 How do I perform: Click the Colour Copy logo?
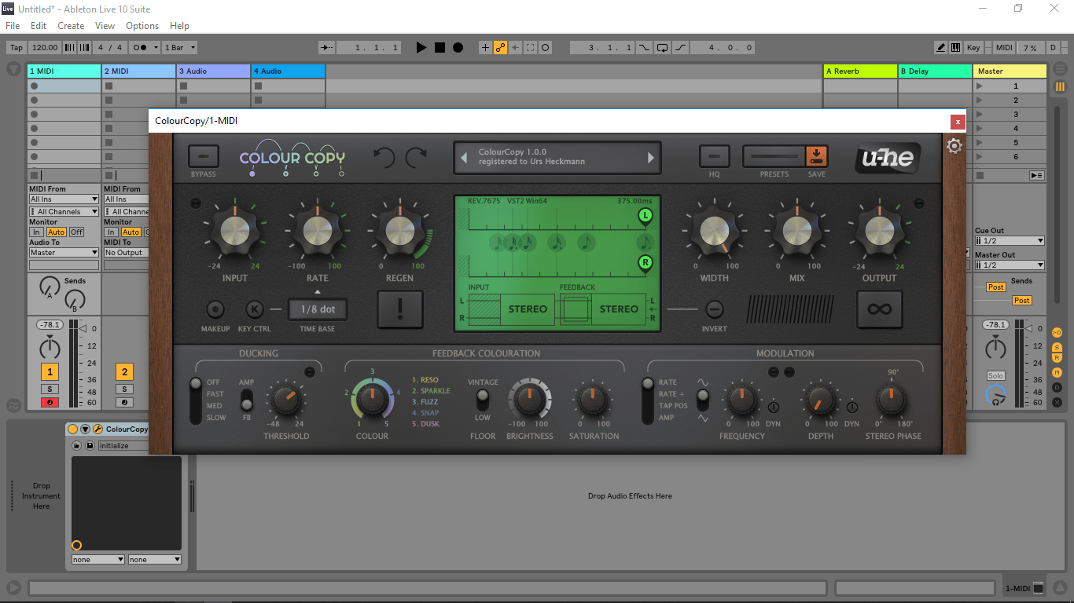pyautogui.click(x=292, y=157)
